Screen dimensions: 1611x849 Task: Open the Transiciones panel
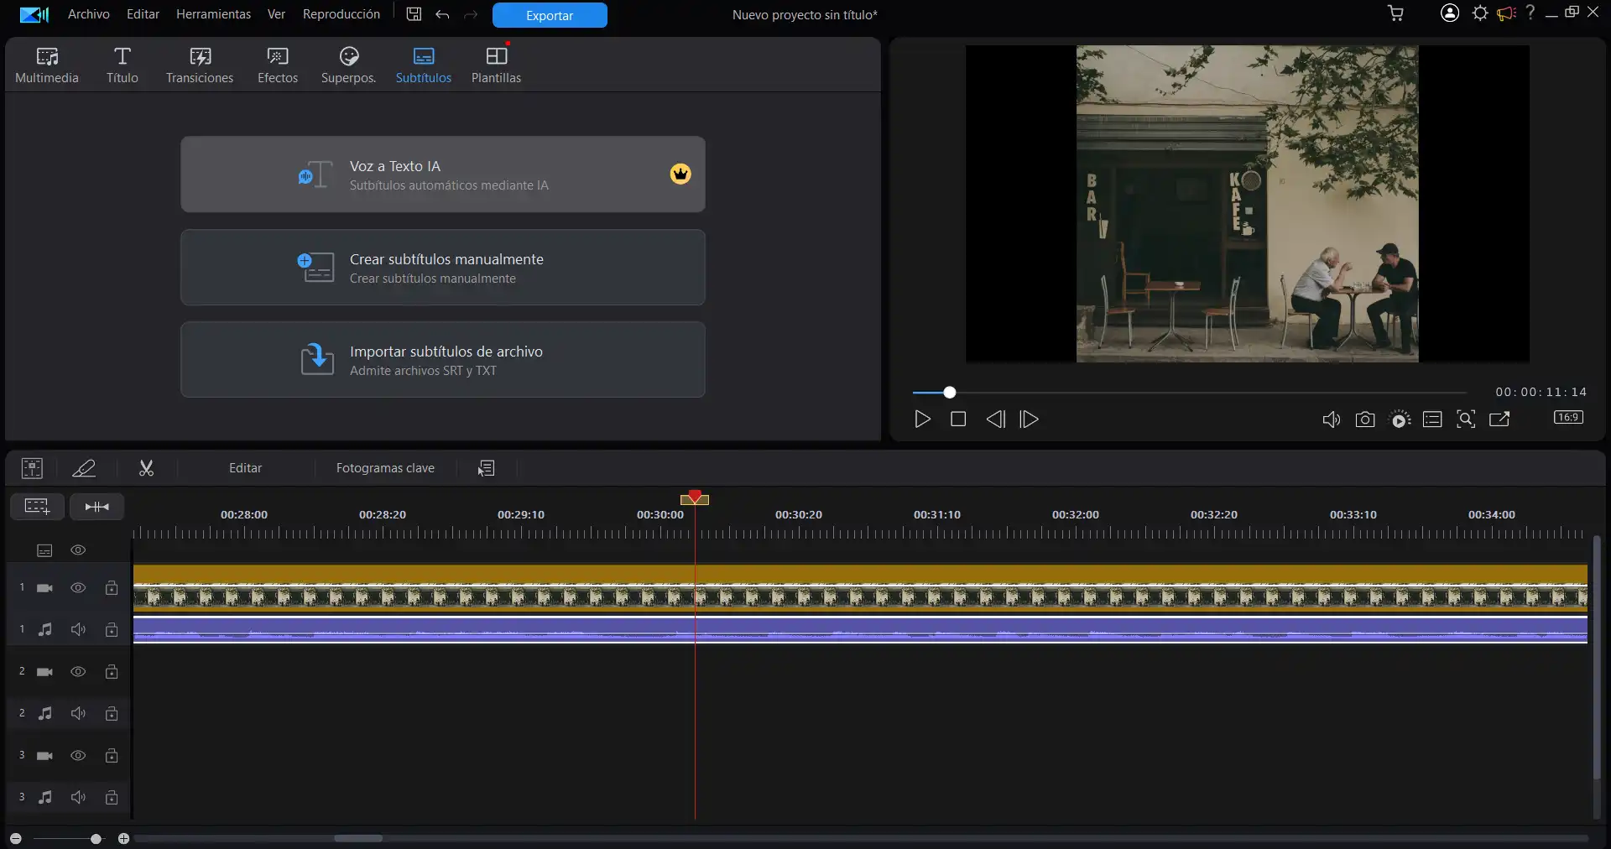pyautogui.click(x=200, y=63)
